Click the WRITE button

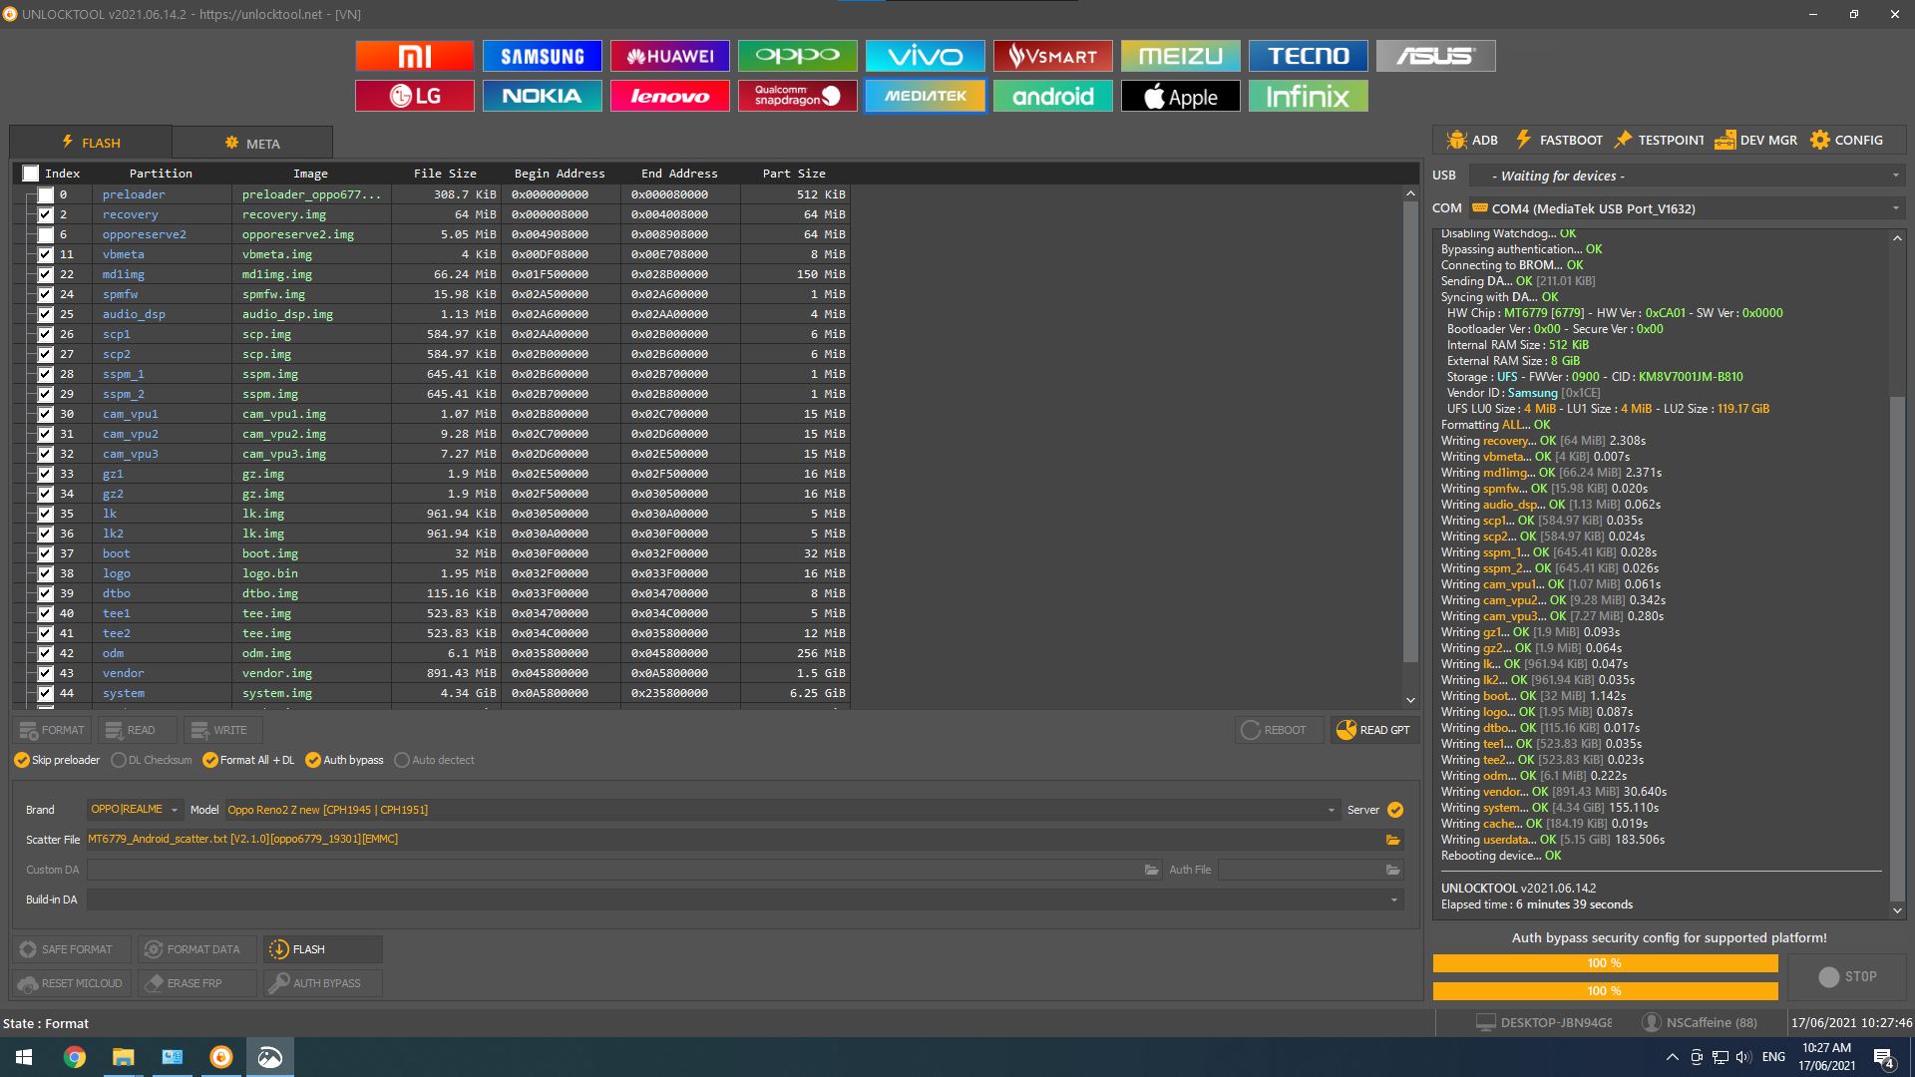[224, 730]
